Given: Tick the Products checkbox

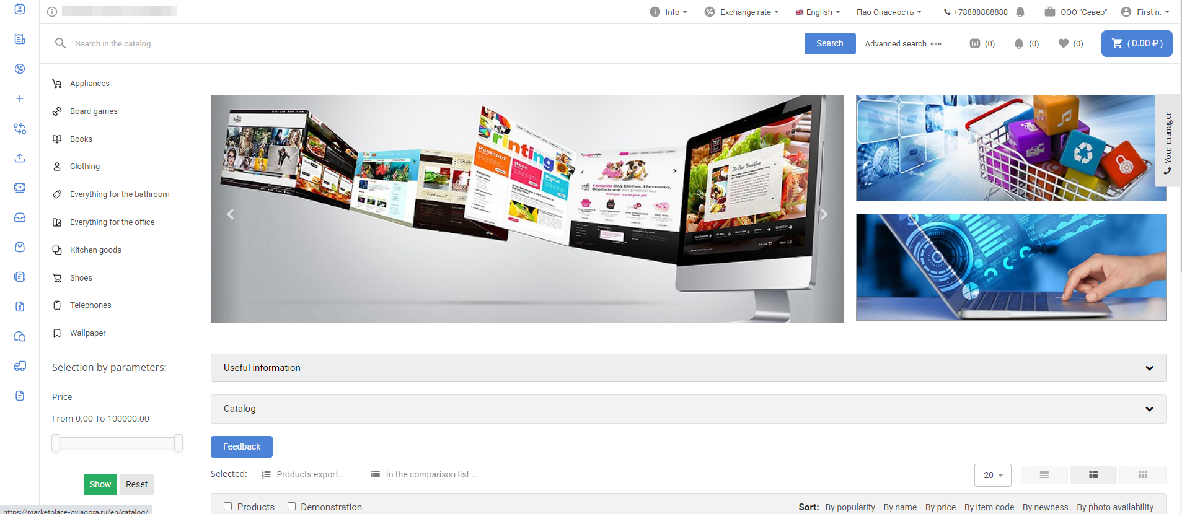Looking at the screenshot, I should (x=228, y=507).
